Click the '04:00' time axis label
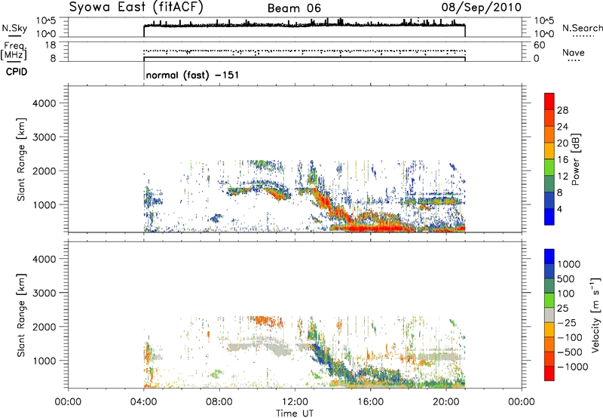Image resolution: width=603 pixels, height=418 pixels. [144, 402]
